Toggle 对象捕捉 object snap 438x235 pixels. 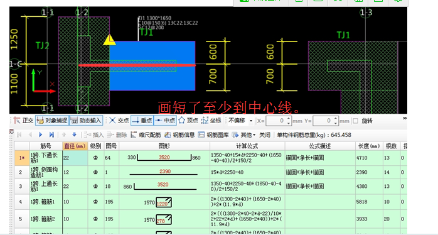click(x=52, y=121)
